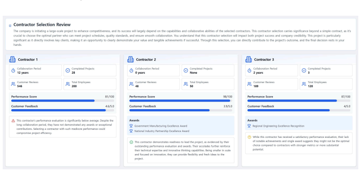This screenshot has width=361, height=172.
Task: Click the "98/100" performance score
Action: point(228,97)
